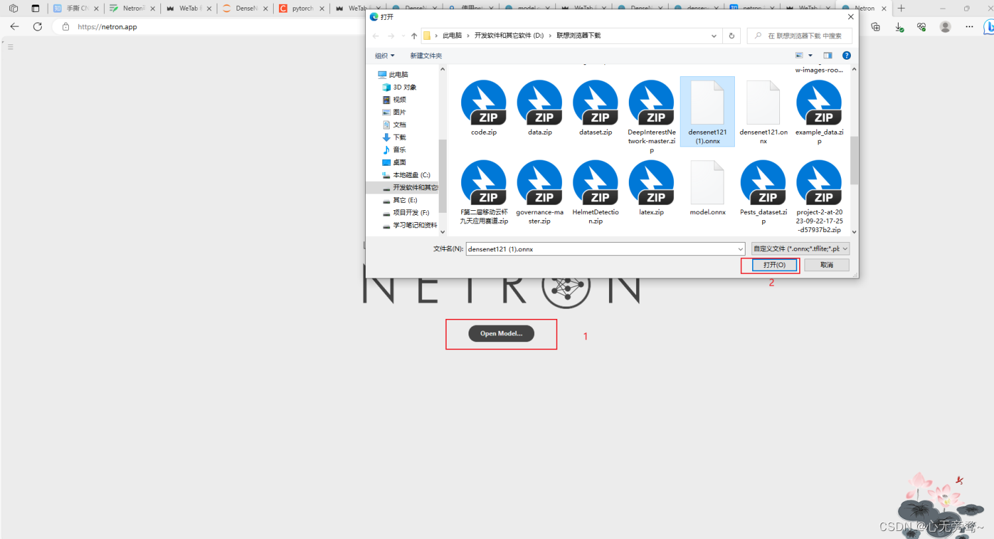The image size is (994, 539).
Task: Open browser performance heart icon
Action: (x=922, y=27)
